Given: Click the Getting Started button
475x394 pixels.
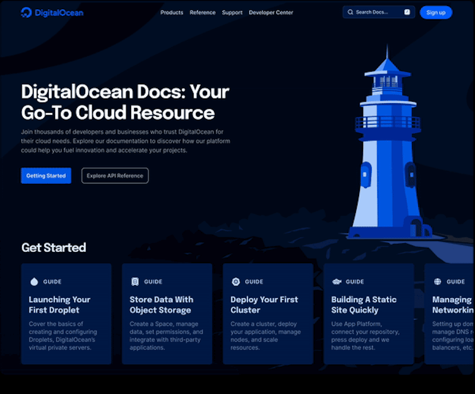Looking at the screenshot, I should tap(46, 176).
